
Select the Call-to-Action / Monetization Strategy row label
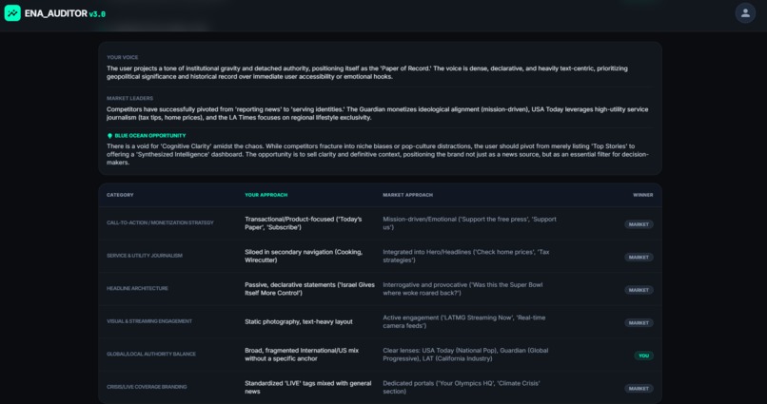(x=160, y=222)
